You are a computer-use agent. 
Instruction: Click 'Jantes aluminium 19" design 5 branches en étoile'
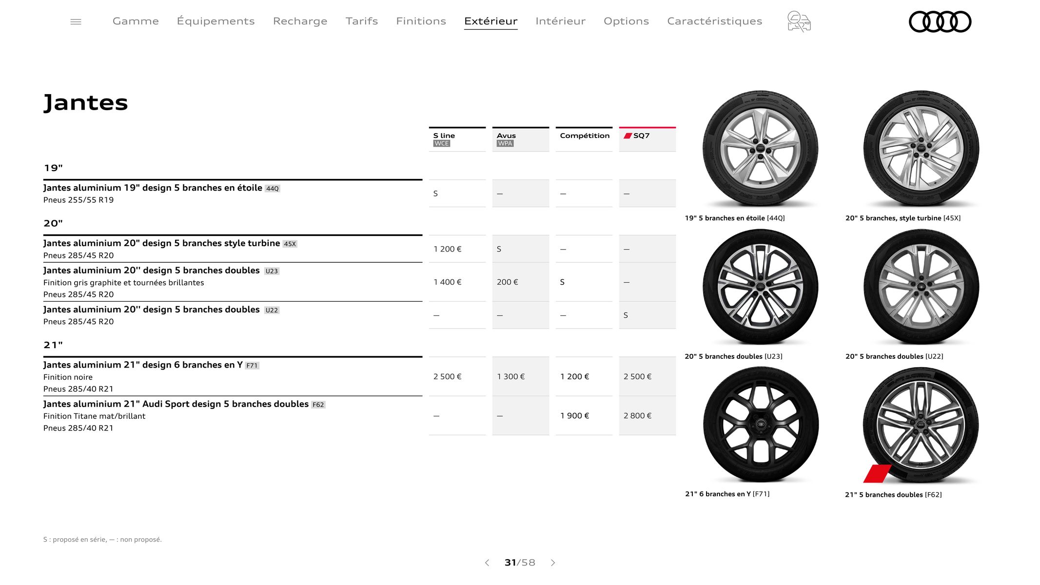coord(153,188)
